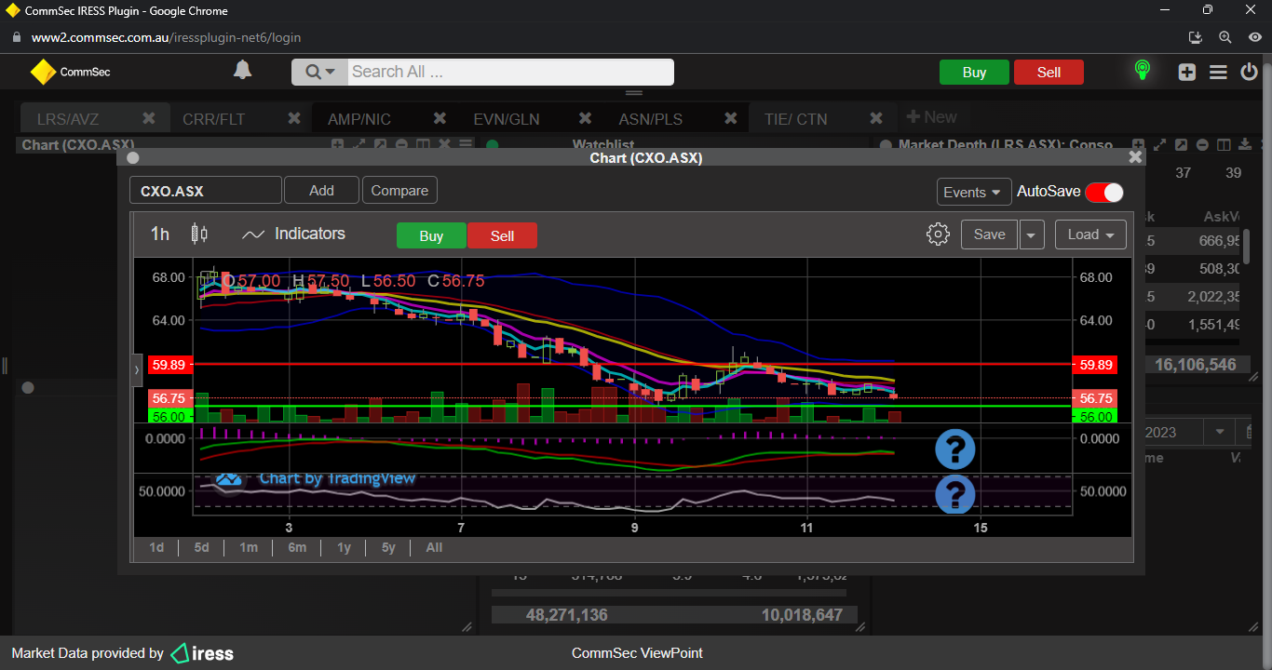Toggle the AutoSave switch
This screenshot has width=1272, height=670.
pyautogui.click(x=1103, y=192)
